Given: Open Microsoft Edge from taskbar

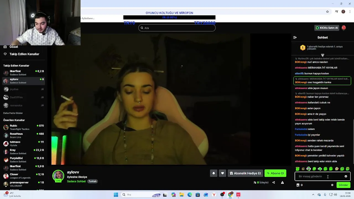Looking at the screenshot, I should (189, 195).
